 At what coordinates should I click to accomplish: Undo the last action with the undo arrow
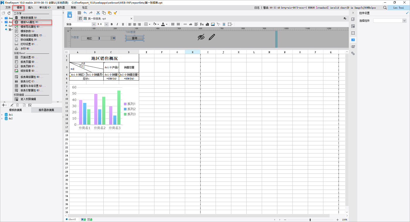pos(85,13)
